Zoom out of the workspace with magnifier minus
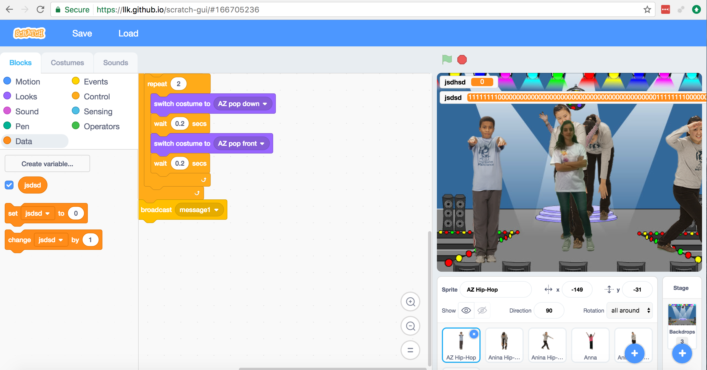 pyautogui.click(x=410, y=326)
